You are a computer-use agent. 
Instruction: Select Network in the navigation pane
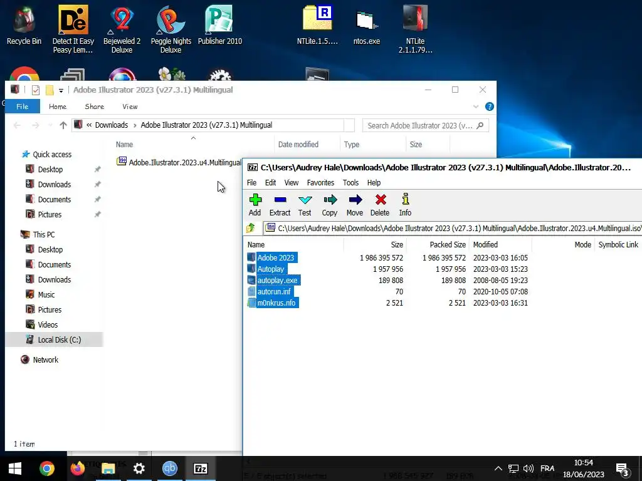pos(45,360)
